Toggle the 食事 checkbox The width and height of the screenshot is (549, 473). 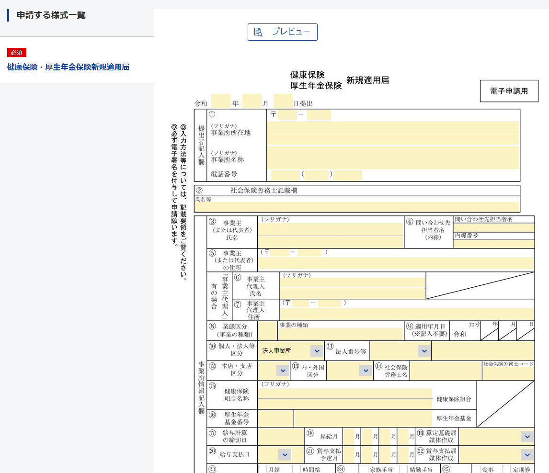pos(477,469)
